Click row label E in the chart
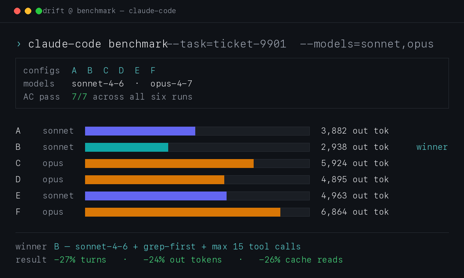Viewport: 464px width, 278px height. [18, 196]
